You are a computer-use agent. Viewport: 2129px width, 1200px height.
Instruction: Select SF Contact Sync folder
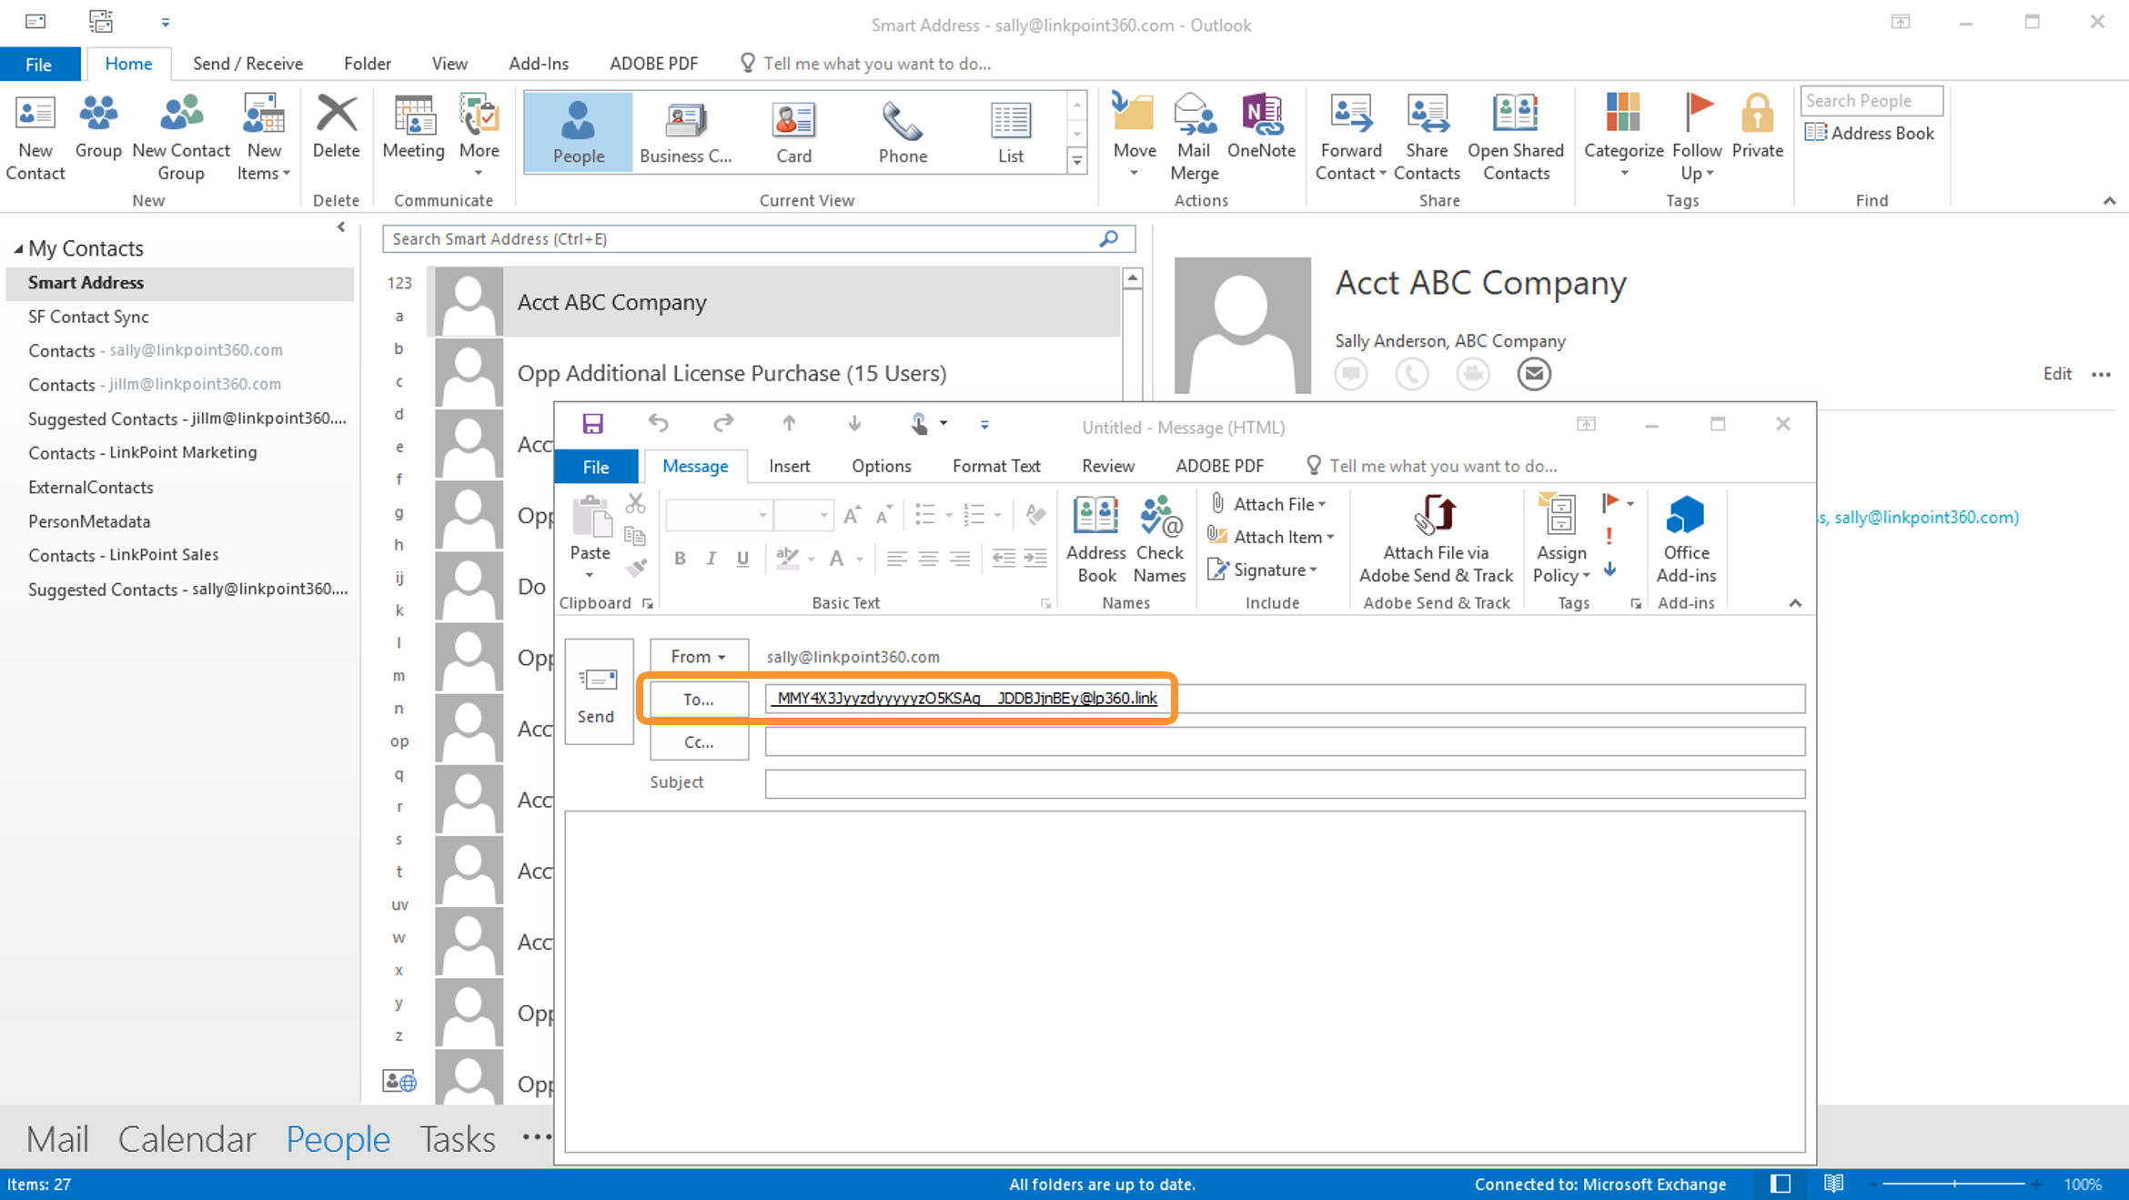click(180, 317)
